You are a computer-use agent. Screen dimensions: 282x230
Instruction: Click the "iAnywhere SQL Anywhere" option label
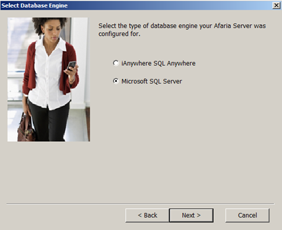point(158,64)
